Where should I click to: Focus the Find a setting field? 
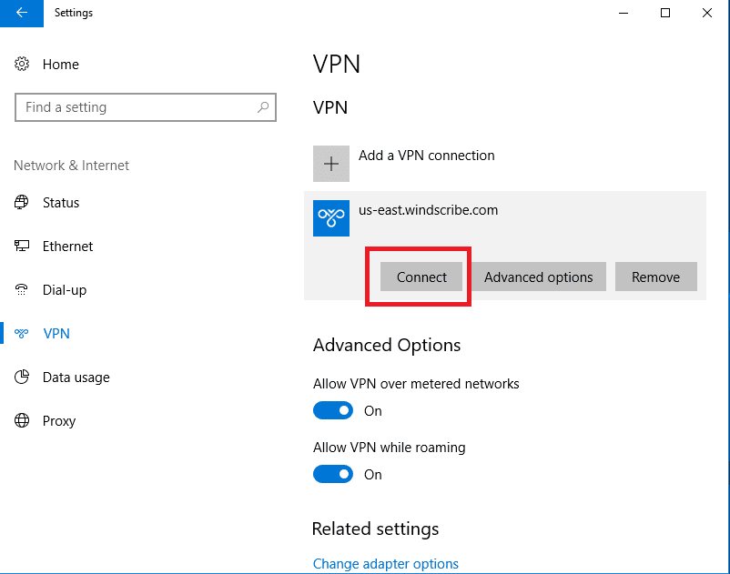click(137, 107)
